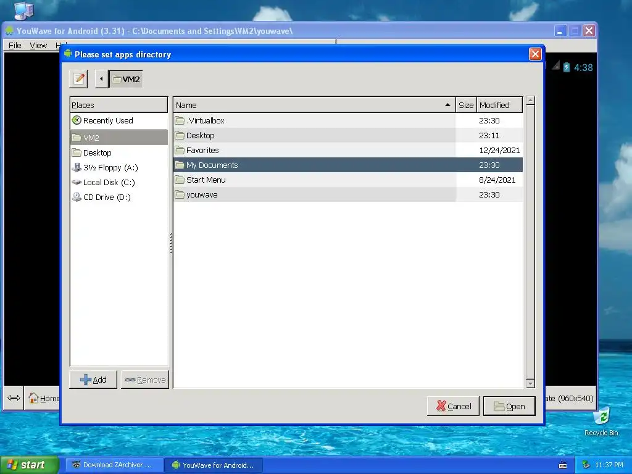Switch to YouWave for Android taskbar button
632x474 pixels.
[x=214, y=465]
